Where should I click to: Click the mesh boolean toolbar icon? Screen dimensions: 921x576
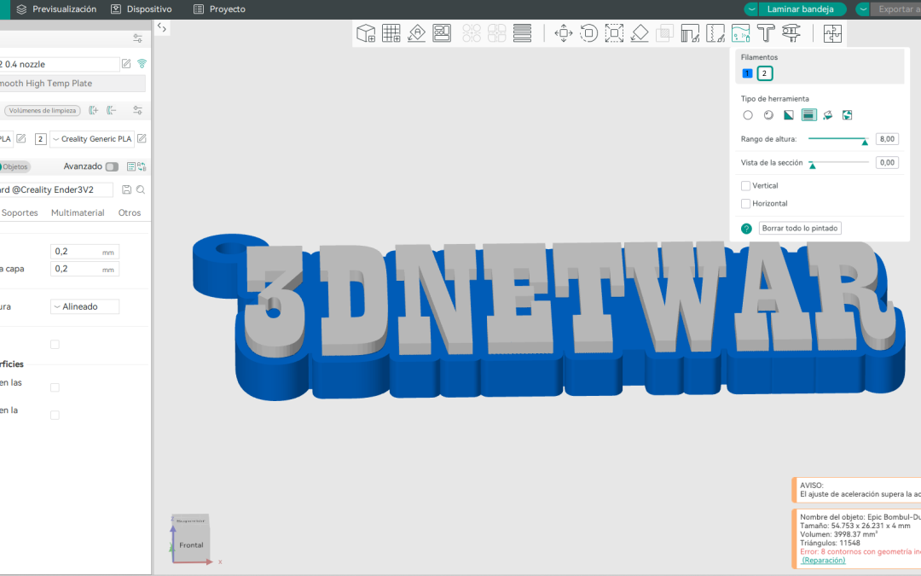tap(664, 33)
